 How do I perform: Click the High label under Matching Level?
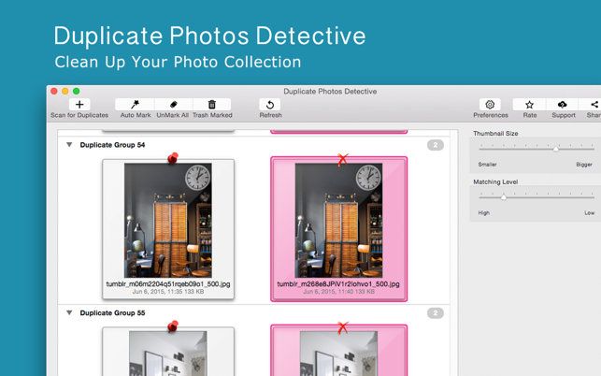[x=484, y=212]
